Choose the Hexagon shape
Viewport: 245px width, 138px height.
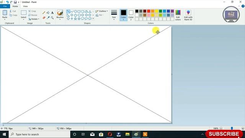(79, 15)
